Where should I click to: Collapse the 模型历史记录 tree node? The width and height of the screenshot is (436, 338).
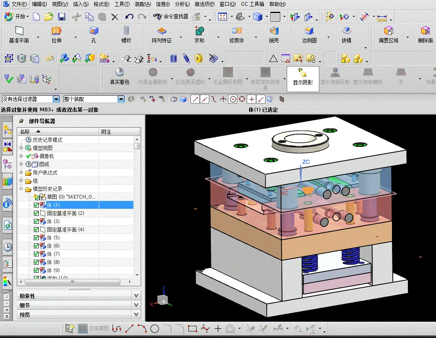21,188
